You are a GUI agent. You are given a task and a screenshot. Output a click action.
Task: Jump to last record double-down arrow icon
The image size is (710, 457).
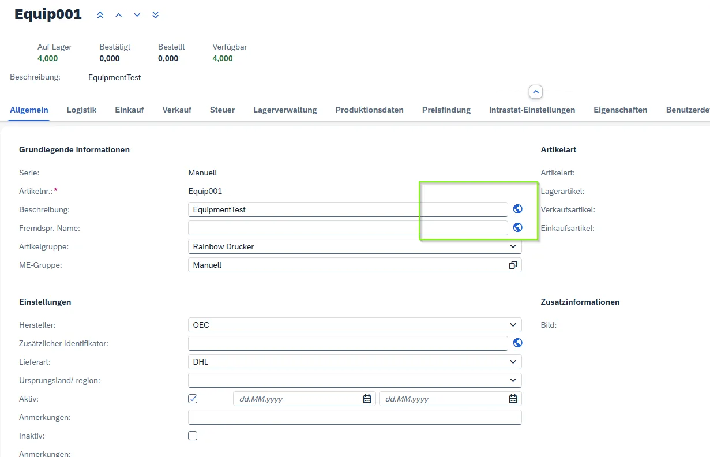(156, 15)
